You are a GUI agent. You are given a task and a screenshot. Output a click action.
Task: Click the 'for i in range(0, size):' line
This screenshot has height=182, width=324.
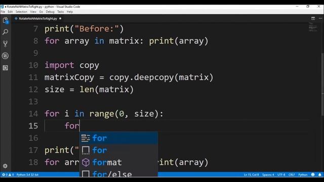tap(104, 114)
